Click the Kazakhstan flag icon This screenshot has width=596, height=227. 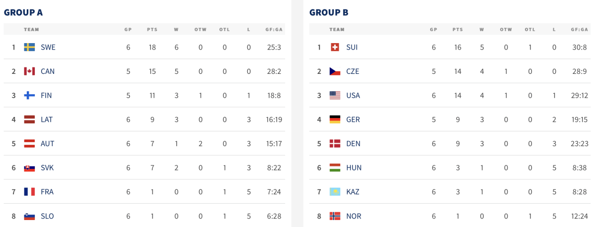(x=335, y=192)
